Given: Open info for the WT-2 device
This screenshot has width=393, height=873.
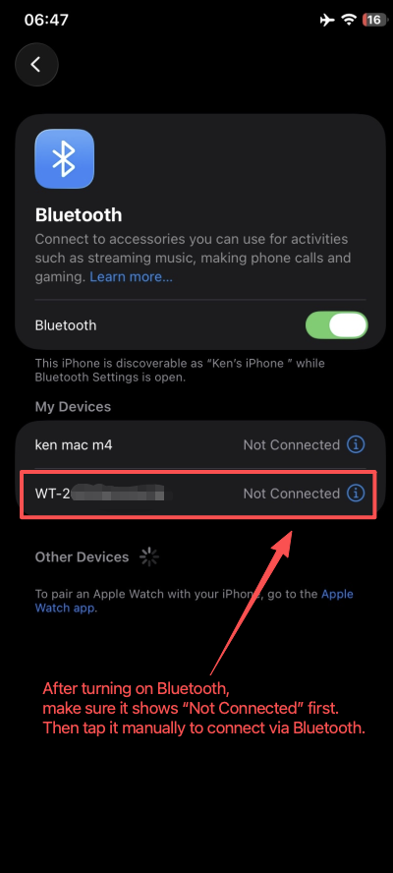Looking at the screenshot, I should [x=356, y=494].
